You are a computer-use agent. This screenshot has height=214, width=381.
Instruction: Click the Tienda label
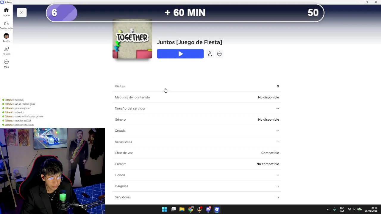120,175
